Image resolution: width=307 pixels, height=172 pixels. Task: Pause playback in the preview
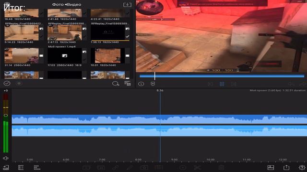[x=222, y=84]
